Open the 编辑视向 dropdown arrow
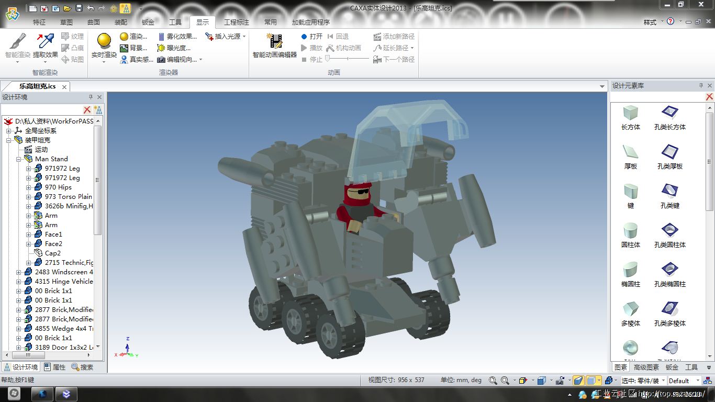Image resolution: width=715 pixels, height=402 pixels. [200, 60]
